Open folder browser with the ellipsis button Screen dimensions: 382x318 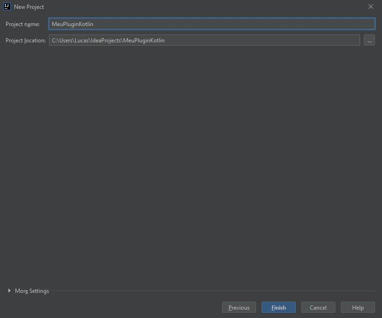click(x=369, y=41)
